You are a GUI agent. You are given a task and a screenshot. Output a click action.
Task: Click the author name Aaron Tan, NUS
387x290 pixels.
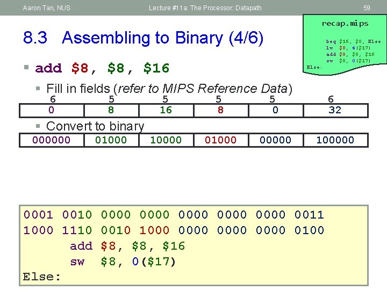tap(46, 8)
